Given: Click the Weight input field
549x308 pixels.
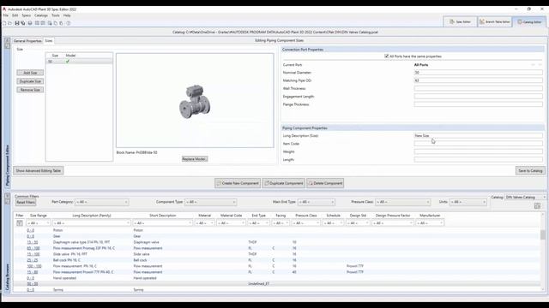Looking at the screenshot, I should [479, 151].
